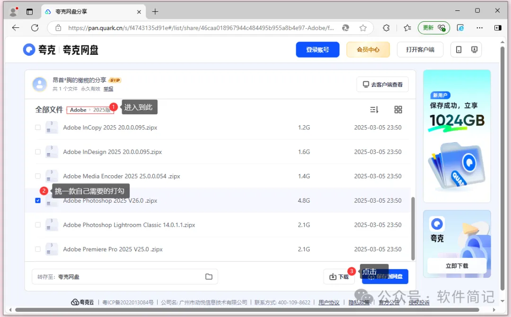Click the Quark logo icon
Screen dimensions: 511x317
click(29, 50)
